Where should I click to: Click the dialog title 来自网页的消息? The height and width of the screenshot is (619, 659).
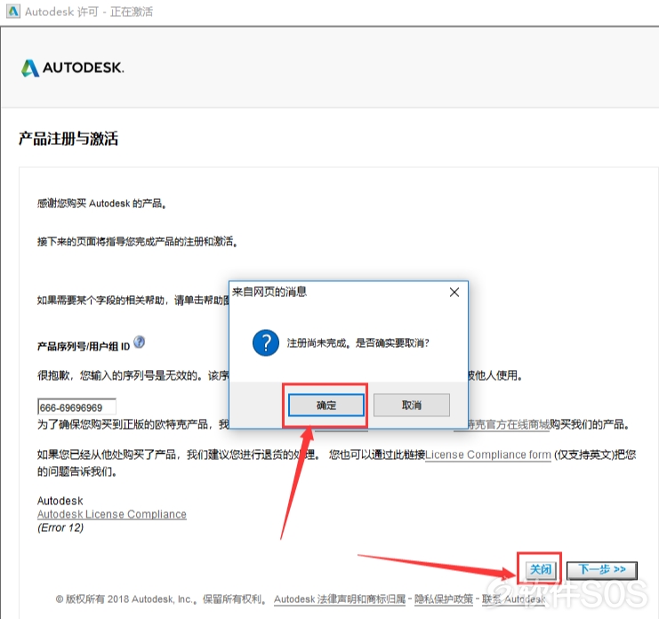click(x=269, y=292)
